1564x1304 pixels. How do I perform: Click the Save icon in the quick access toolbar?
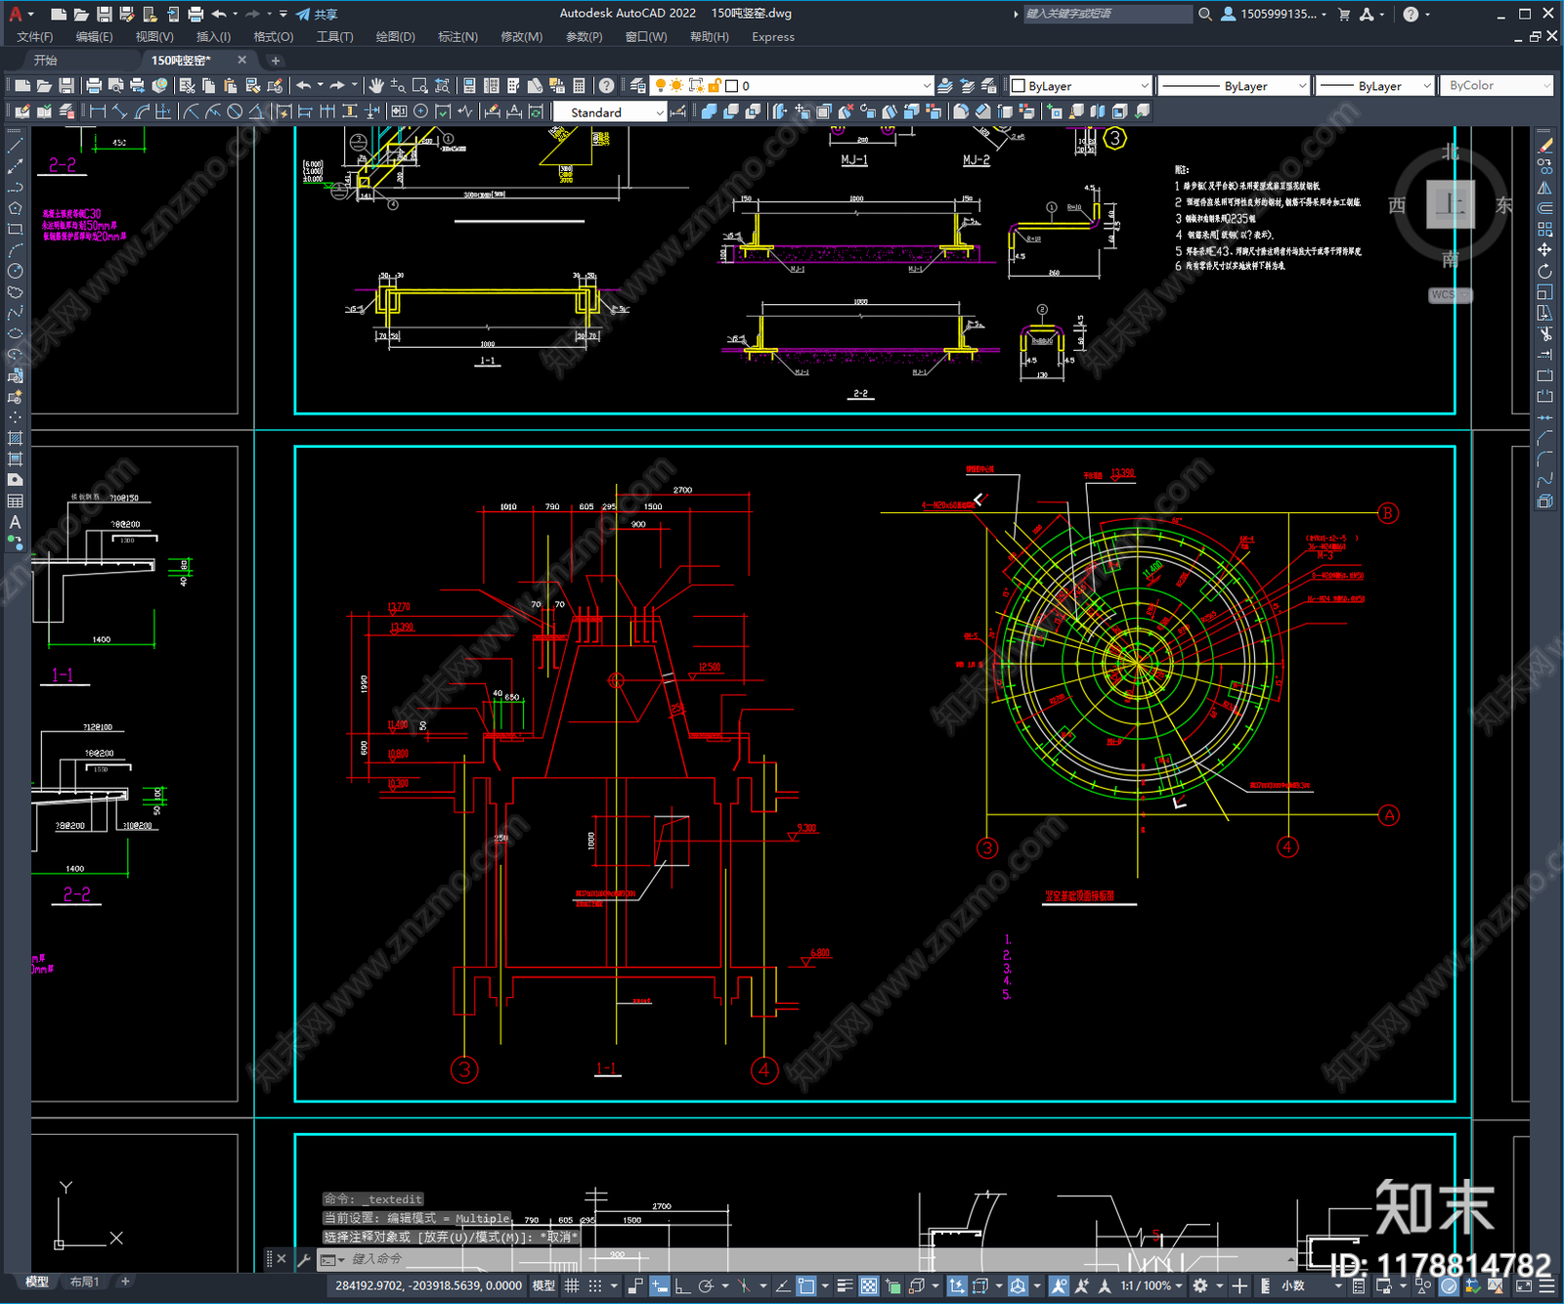pyautogui.click(x=104, y=14)
